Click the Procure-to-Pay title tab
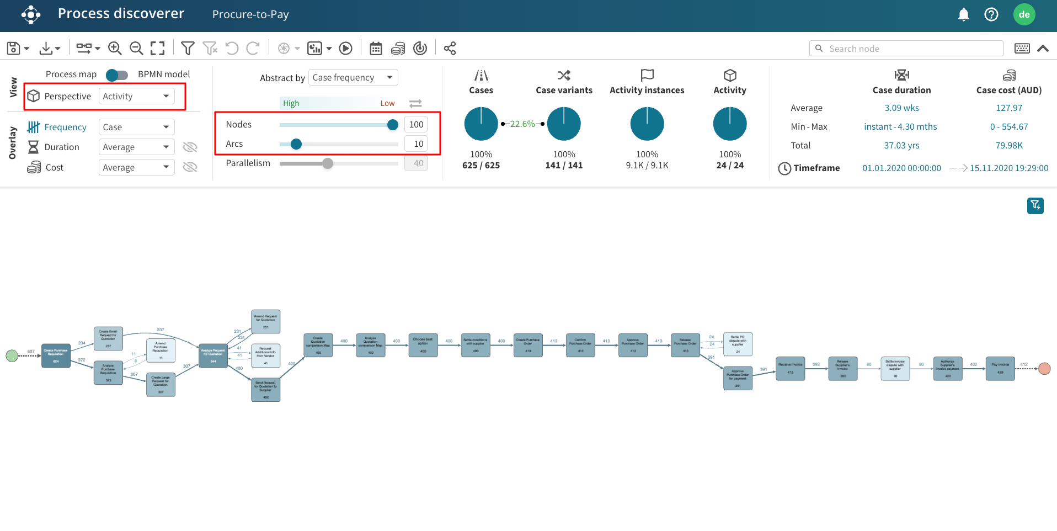This screenshot has height=531, width=1057. (x=250, y=15)
